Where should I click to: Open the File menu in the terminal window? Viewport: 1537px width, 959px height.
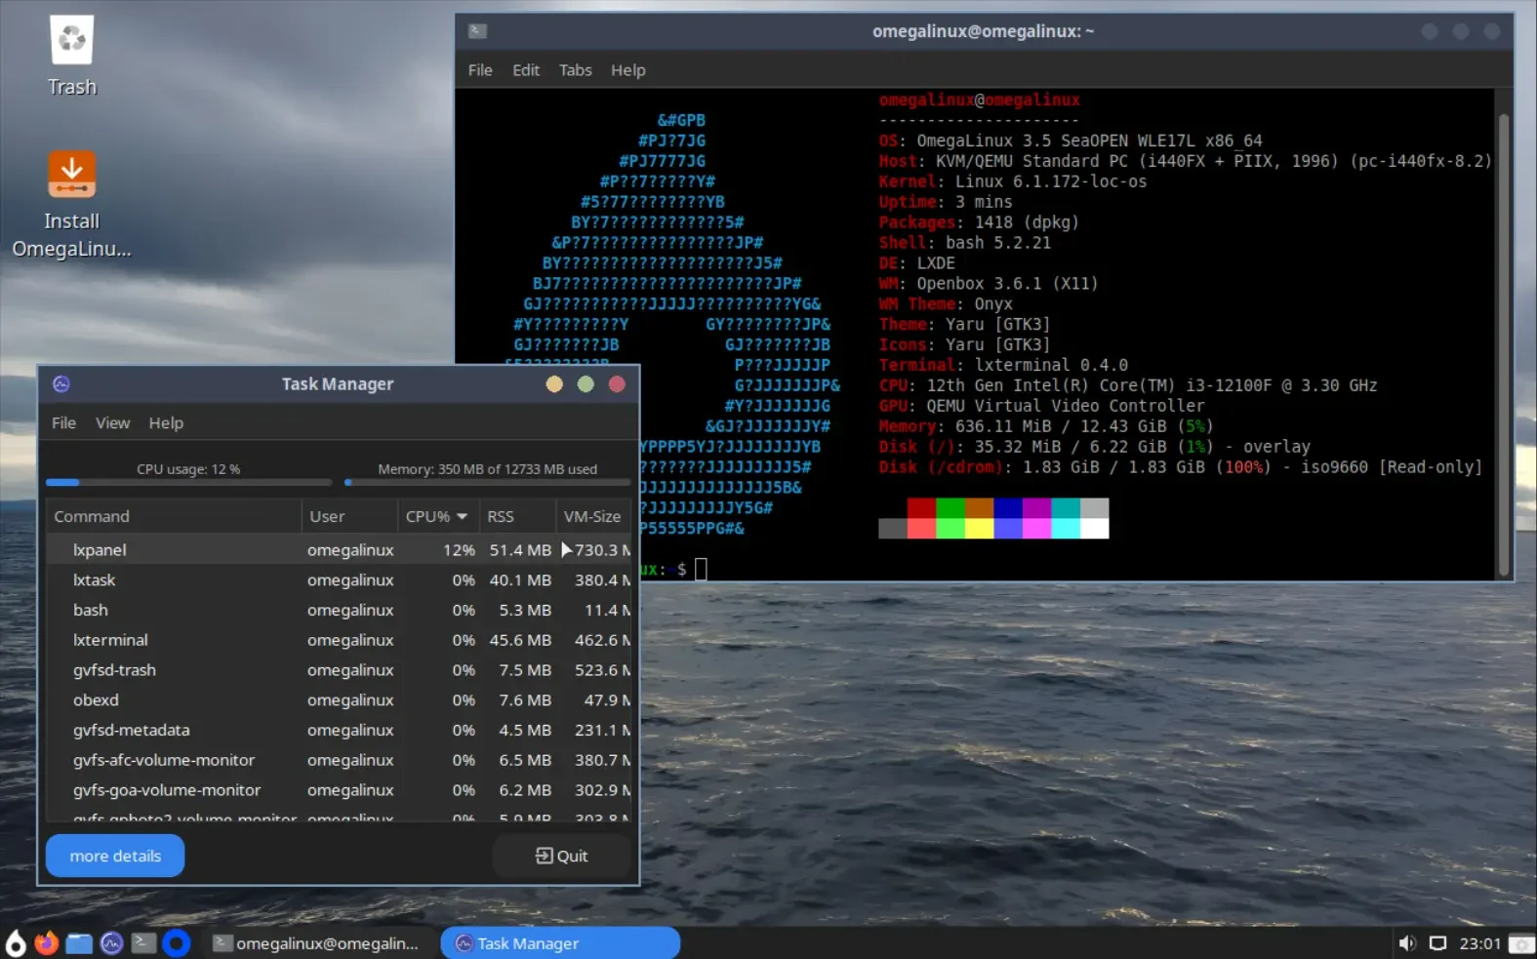[480, 70]
